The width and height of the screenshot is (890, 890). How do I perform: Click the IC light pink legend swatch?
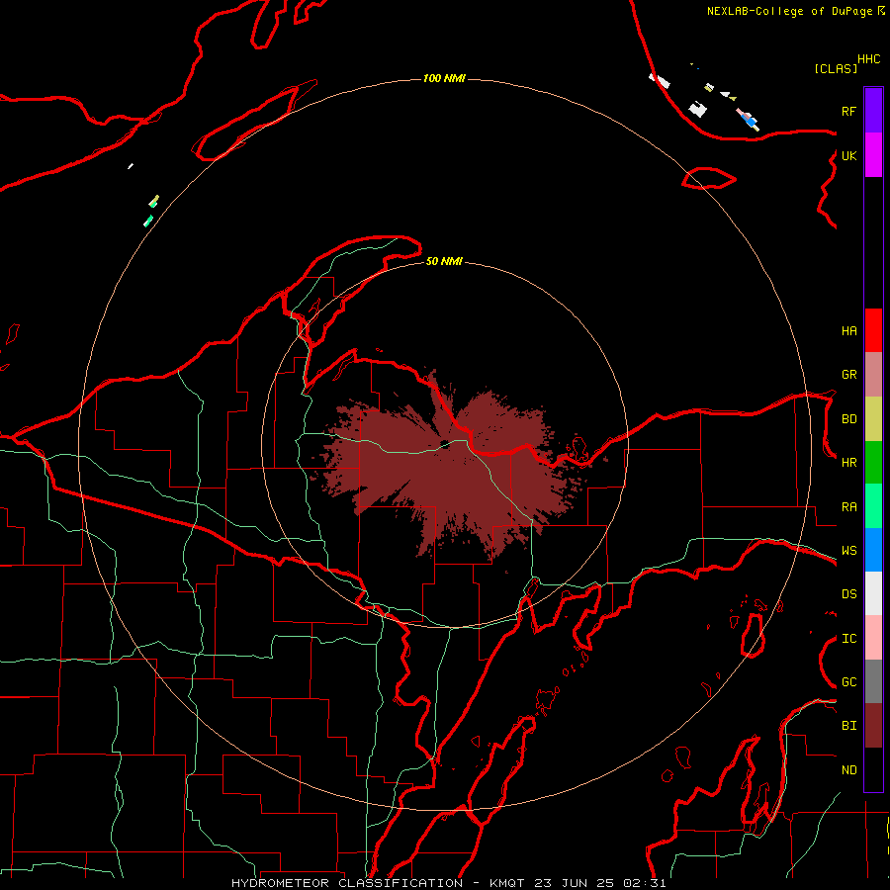[x=873, y=638]
